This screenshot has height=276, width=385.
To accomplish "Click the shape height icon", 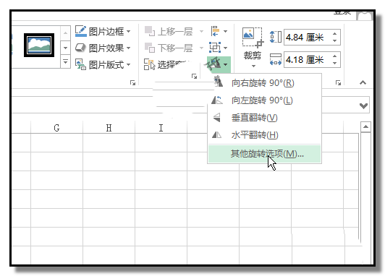I will tap(276, 37).
